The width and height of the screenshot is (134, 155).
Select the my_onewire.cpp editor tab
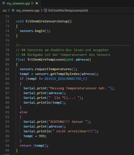20,3
